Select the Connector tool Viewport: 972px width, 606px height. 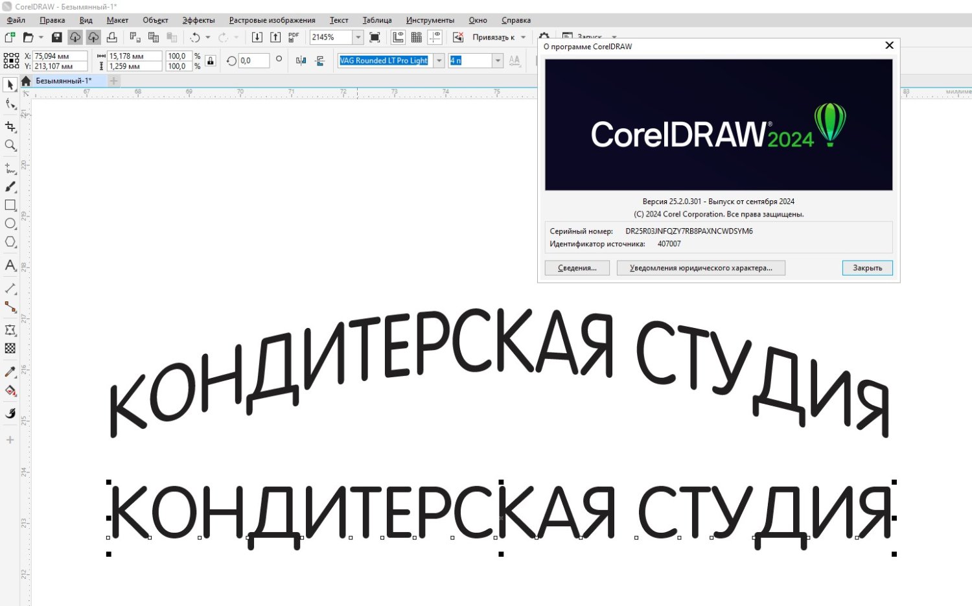pos(10,307)
